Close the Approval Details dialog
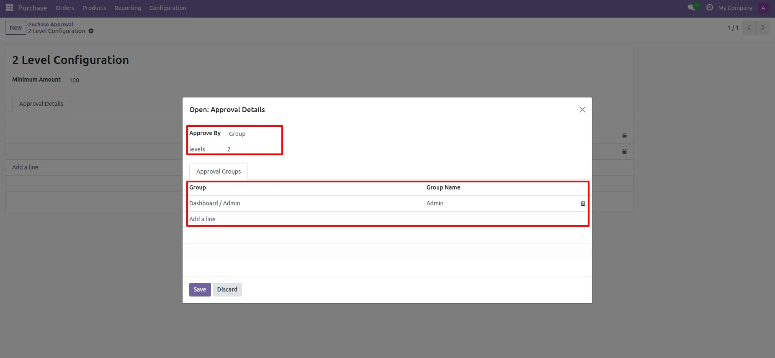This screenshot has width=775, height=358. [582, 110]
